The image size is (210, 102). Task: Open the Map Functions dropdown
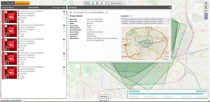(117, 3)
